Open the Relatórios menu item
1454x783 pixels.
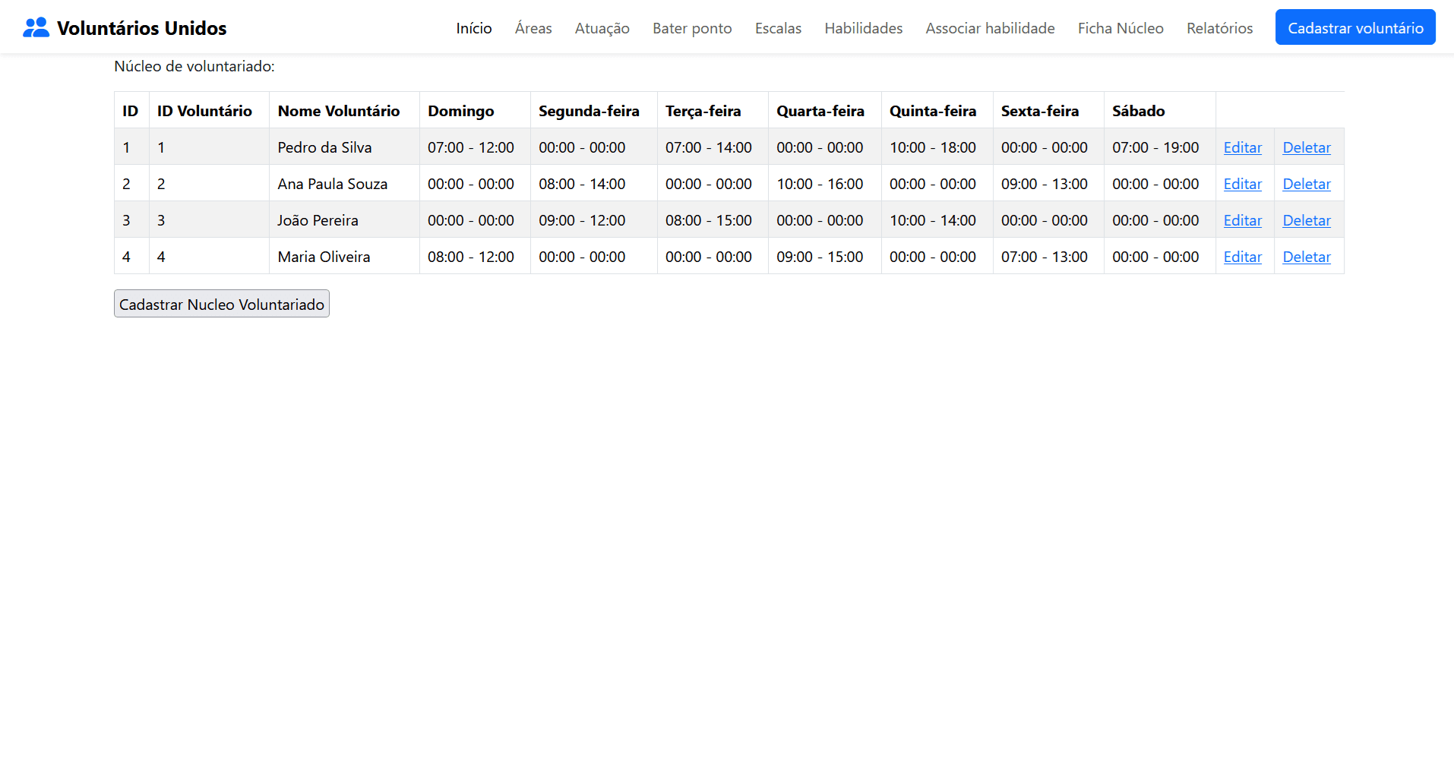[1219, 28]
